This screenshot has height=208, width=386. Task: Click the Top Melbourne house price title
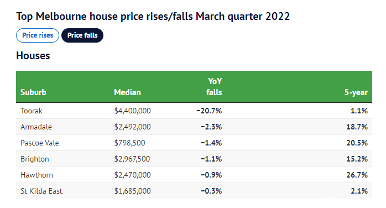[153, 17]
